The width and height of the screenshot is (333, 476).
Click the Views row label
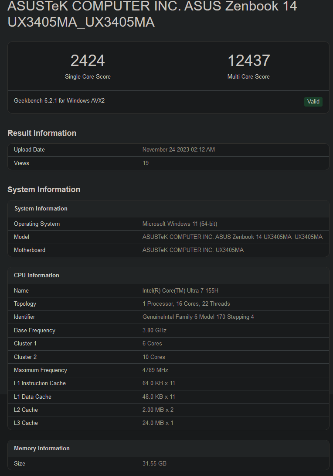pos(21,163)
